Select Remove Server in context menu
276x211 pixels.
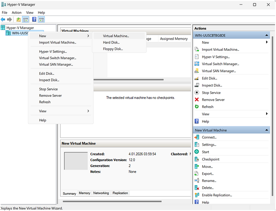(x=61, y=95)
